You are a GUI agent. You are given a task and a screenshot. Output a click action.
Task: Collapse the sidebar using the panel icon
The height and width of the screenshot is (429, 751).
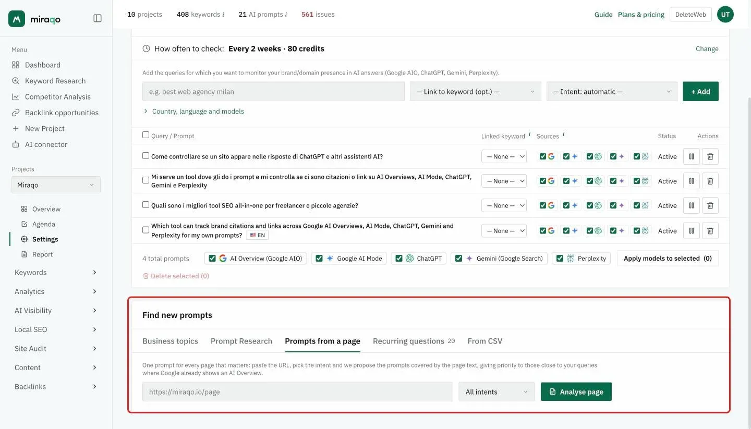click(x=98, y=18)
